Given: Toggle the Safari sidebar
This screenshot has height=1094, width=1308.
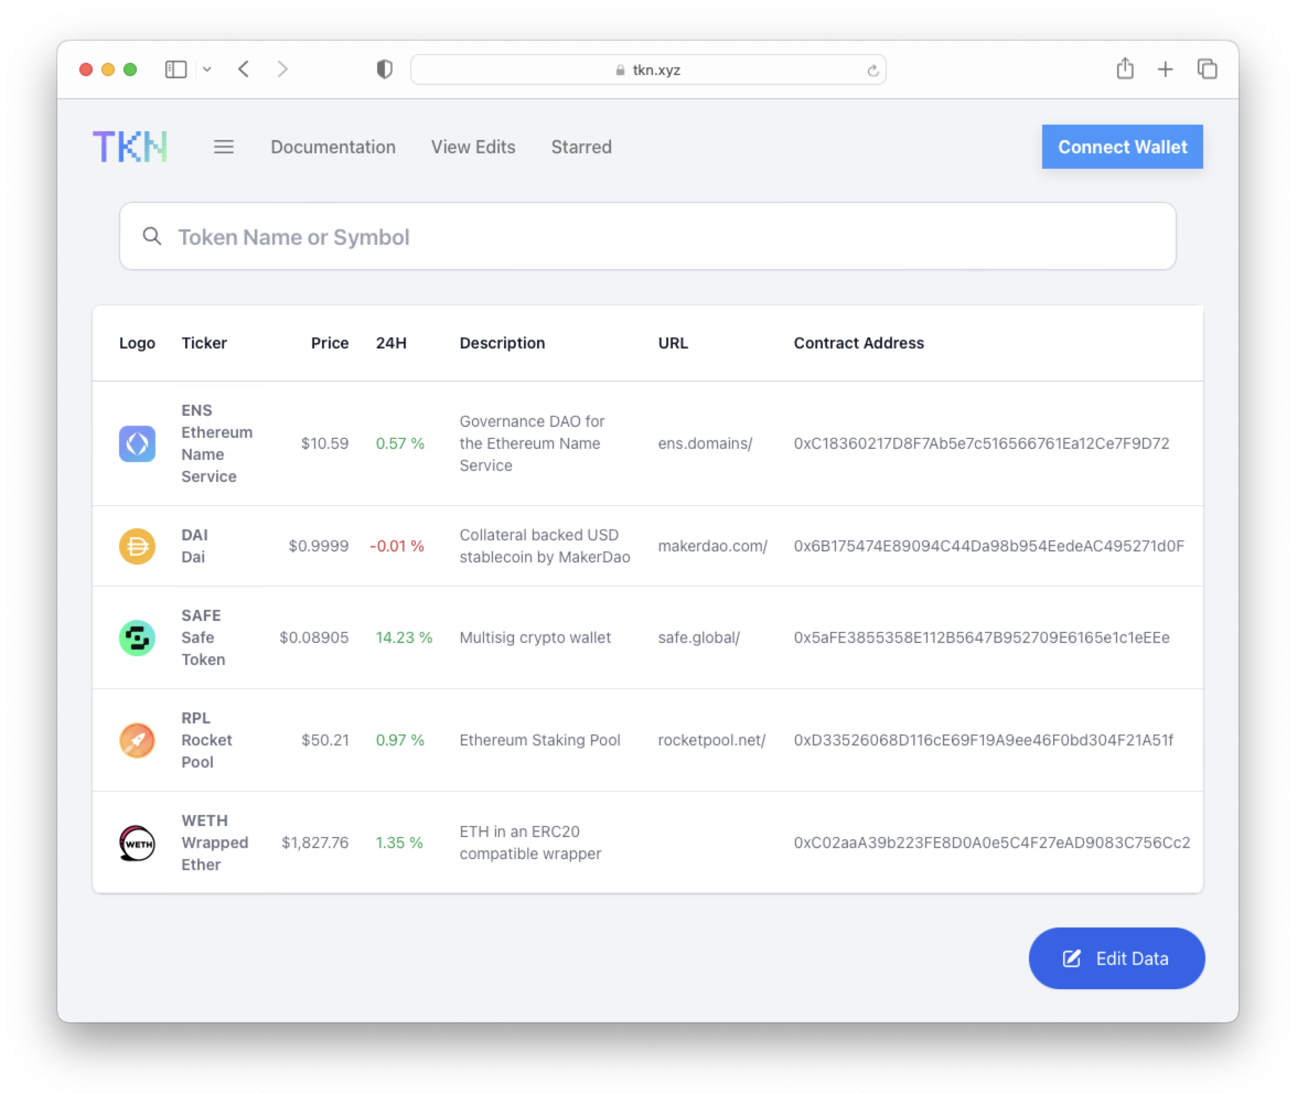Looking at the screenshot, I should coord(176,69).
